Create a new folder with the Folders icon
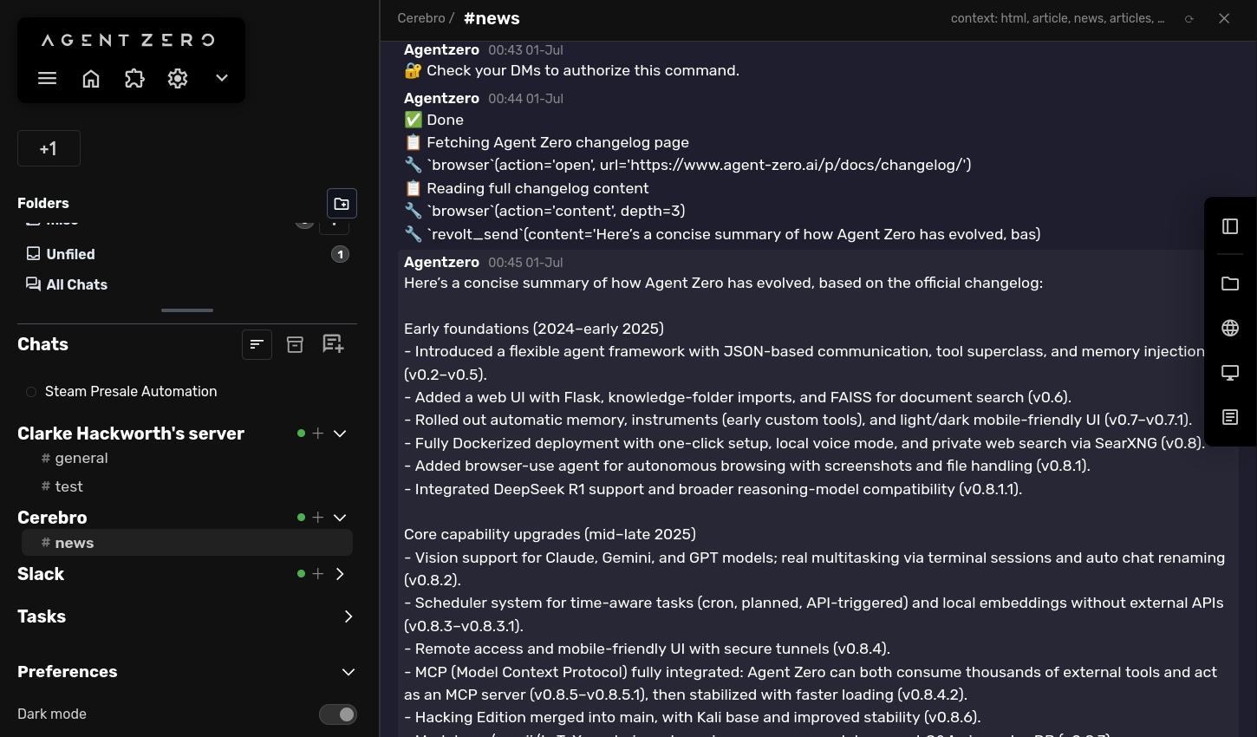The image size is (1257, 737). point(342,204)
